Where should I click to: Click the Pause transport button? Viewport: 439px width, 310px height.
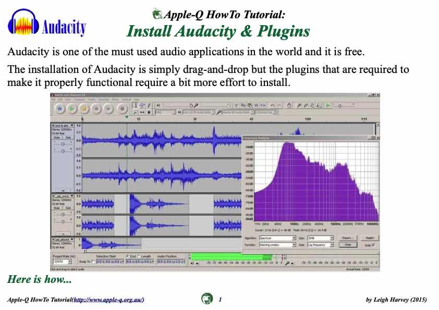click(59, 108)
